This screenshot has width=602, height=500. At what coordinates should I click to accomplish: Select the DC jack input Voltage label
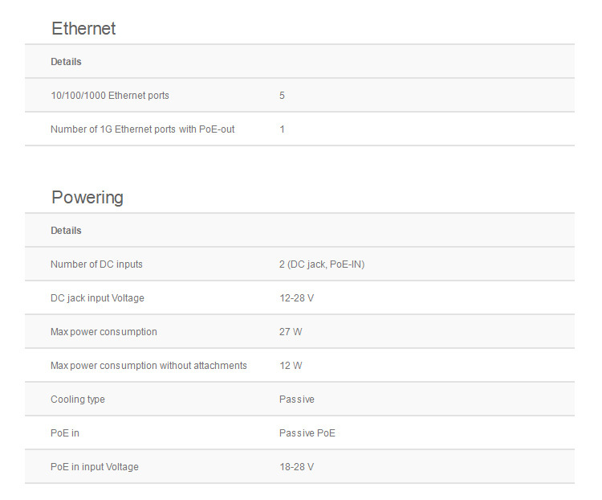pos(97,298)
